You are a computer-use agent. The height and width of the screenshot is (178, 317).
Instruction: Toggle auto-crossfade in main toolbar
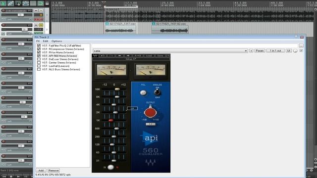click(3, 3)
